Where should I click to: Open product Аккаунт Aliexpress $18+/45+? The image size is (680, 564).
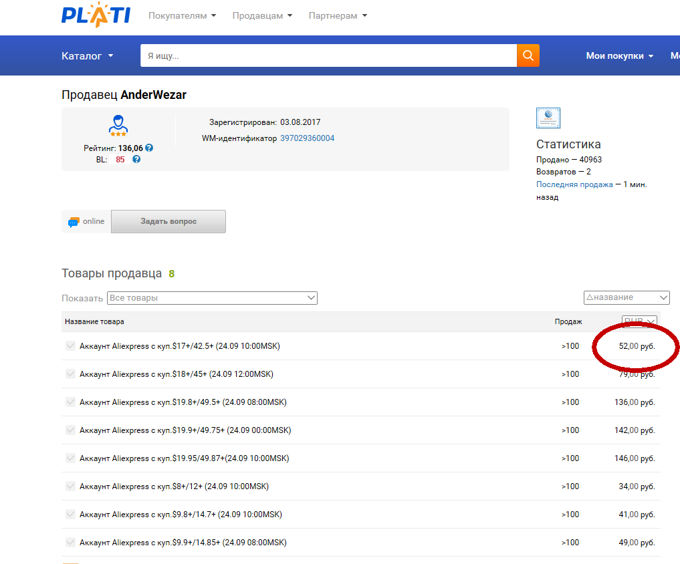click(x=176, y=374)
